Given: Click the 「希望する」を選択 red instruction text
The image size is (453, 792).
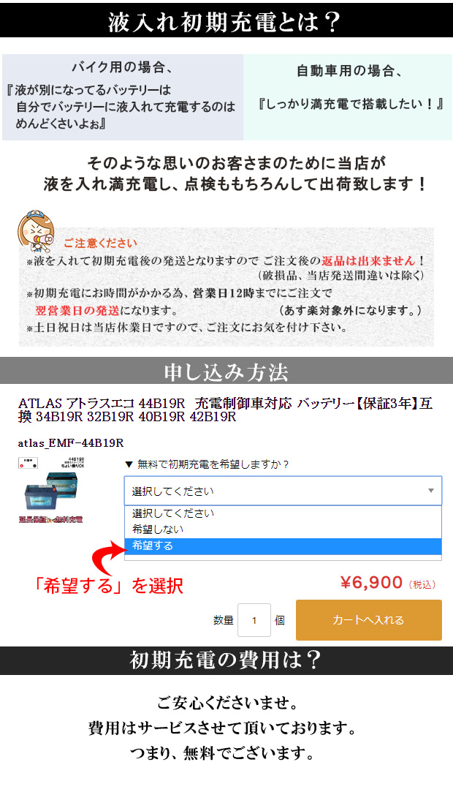Looking at the screenshot, I should [107, 586].
